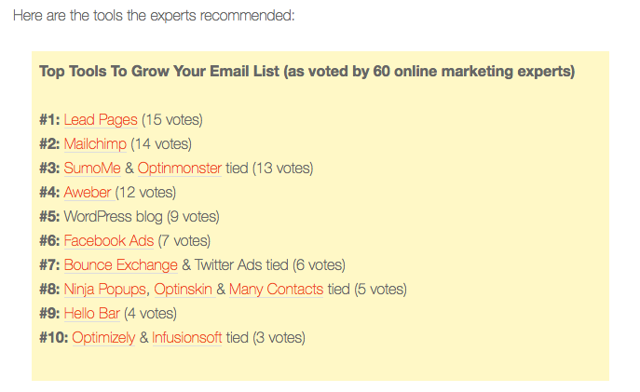This screenshot has width=640, height=392.
Task: Click the Bounce Exchange link
Action: point(120,265)
